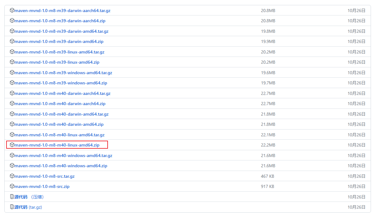Download maven-mvnd-1.0-m8-src.zip

tap(42, 186)
